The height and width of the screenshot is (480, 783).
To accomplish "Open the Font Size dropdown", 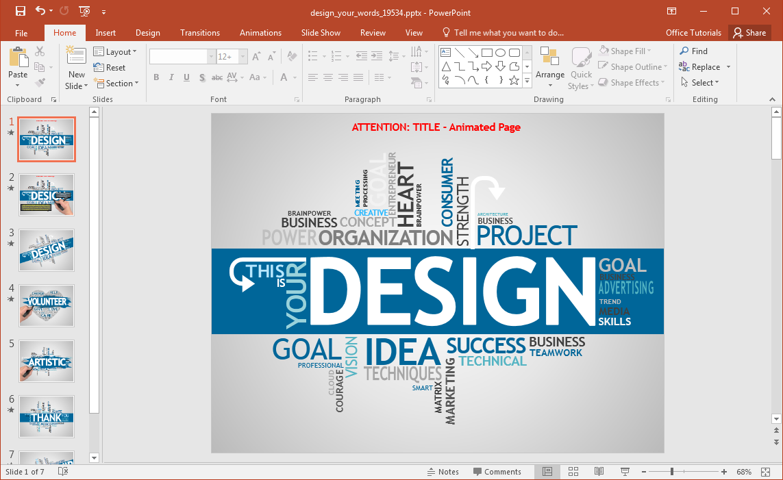I will [x=242, y=56].
